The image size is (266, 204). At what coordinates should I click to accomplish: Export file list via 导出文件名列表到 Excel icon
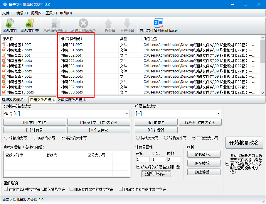(x=159, y=23)
